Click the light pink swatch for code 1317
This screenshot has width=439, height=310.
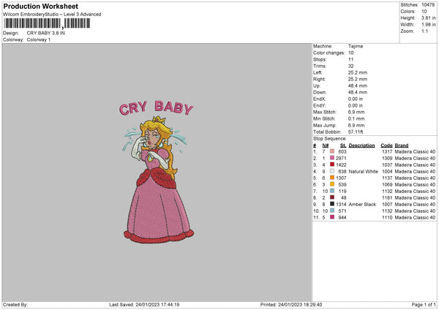pyautogui.click(x=332, y=151)
